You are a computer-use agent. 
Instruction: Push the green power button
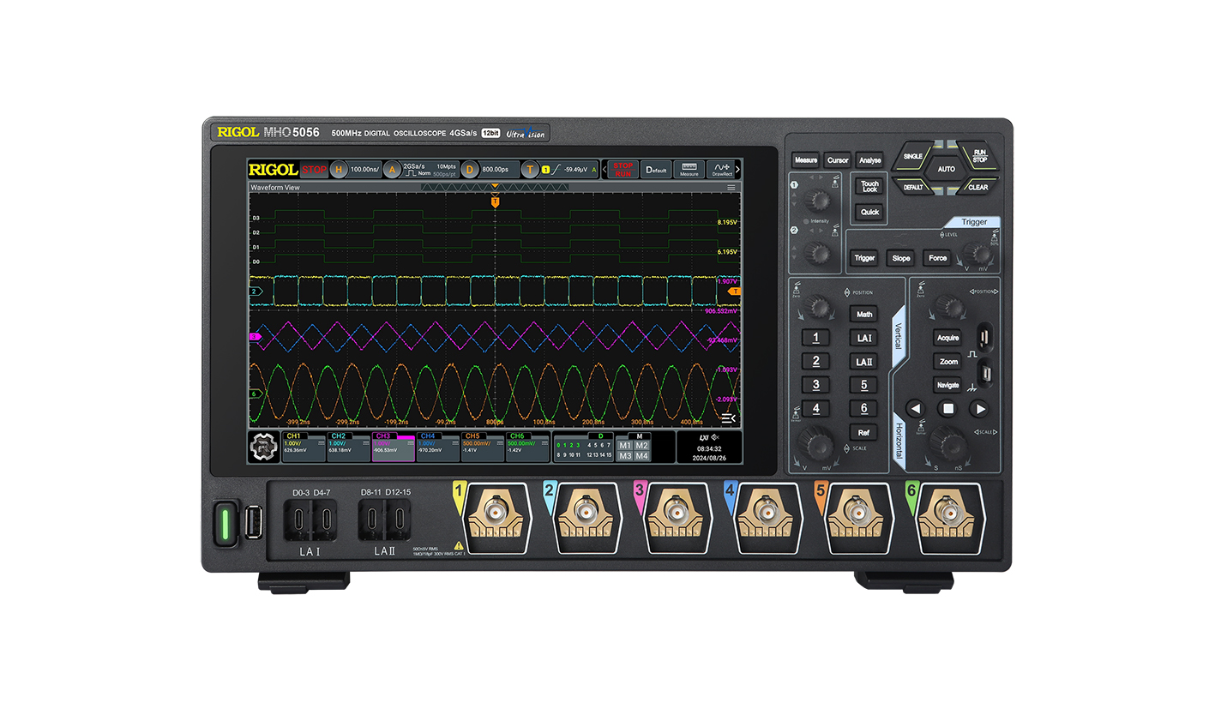point(227,523)
